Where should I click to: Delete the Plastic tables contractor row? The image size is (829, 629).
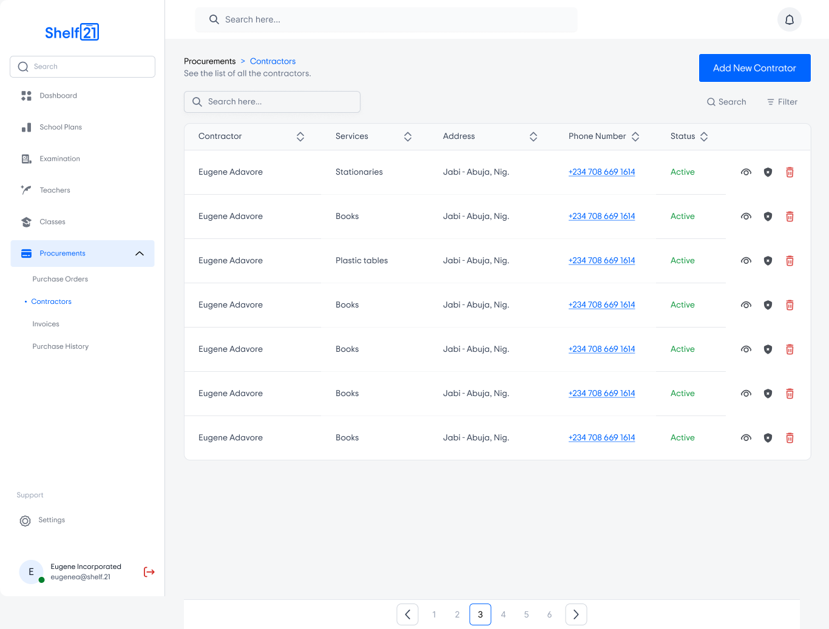point(790,261)
